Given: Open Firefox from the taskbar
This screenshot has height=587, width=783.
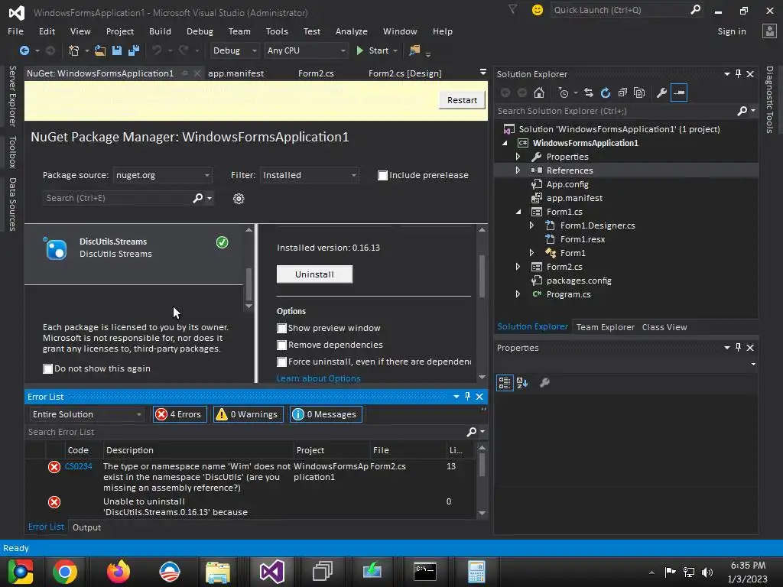Looking at the screenshot, I should point(119,572).
